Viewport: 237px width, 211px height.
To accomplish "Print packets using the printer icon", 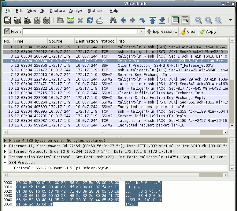I will [100, 20].
